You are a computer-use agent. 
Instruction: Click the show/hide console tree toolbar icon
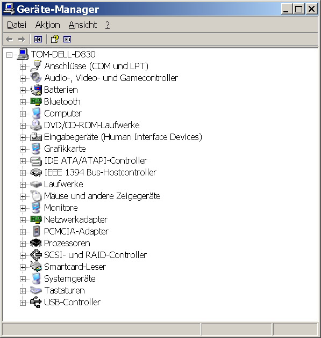38,39
